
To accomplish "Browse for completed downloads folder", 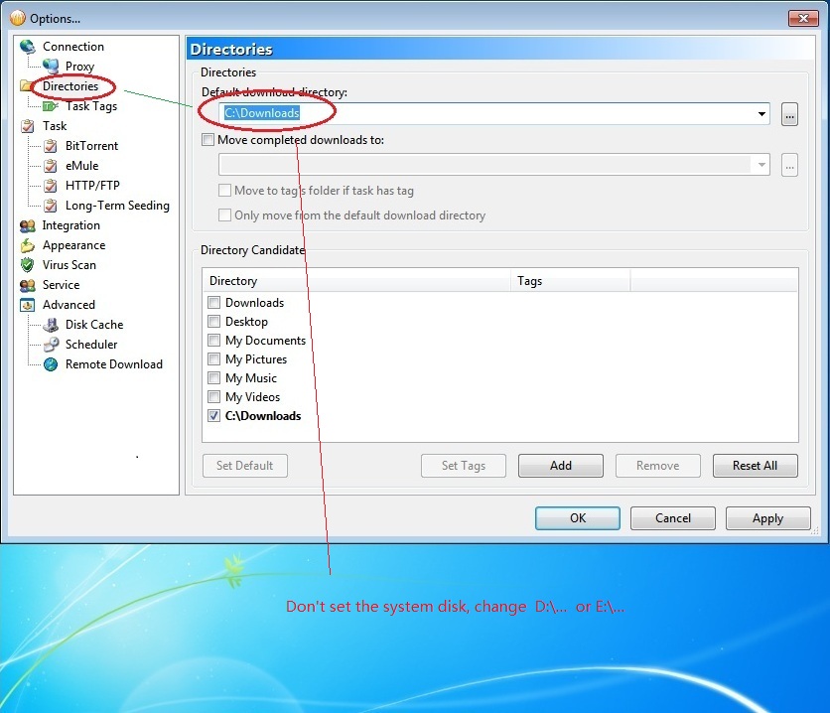I will pos(789,165).
